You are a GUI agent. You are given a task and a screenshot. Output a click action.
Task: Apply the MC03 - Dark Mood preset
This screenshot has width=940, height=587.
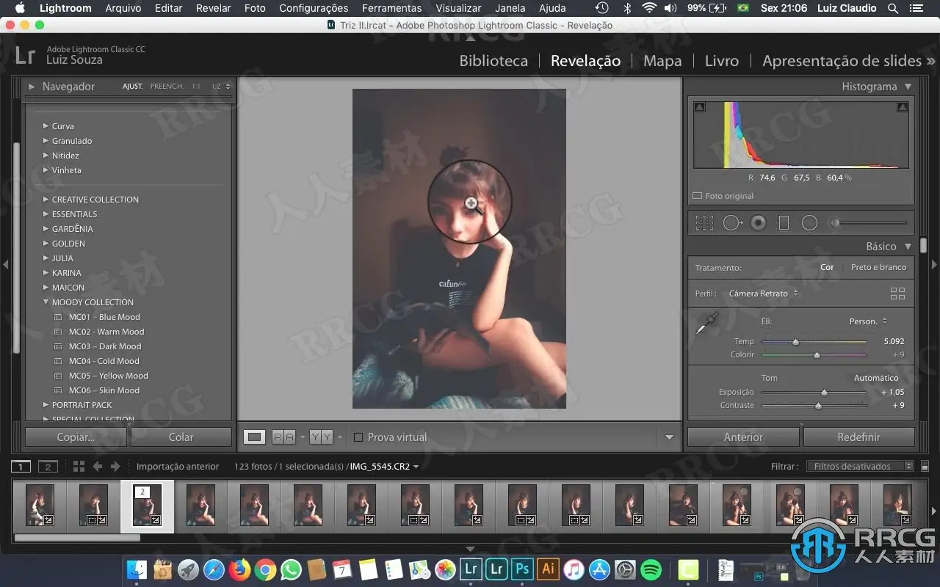(104, 346)
